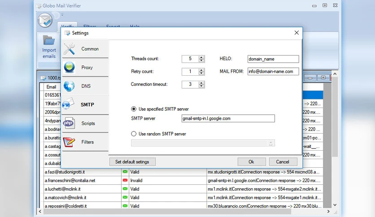This screenshot has width=375, height=217.
Task: Open the DNS settings section
Action: (85, 86)
